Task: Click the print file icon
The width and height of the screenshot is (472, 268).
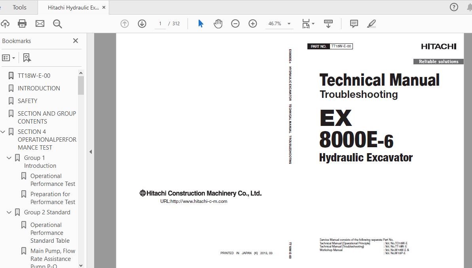Action: 22,24
